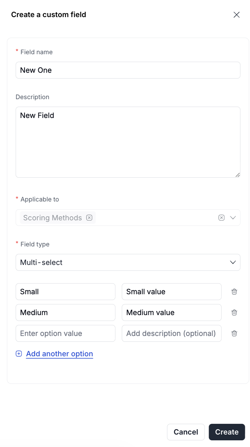This screenshot has height=447, width=250.
Task: Edit the Small option value field
Action: [x=66, y=292]
